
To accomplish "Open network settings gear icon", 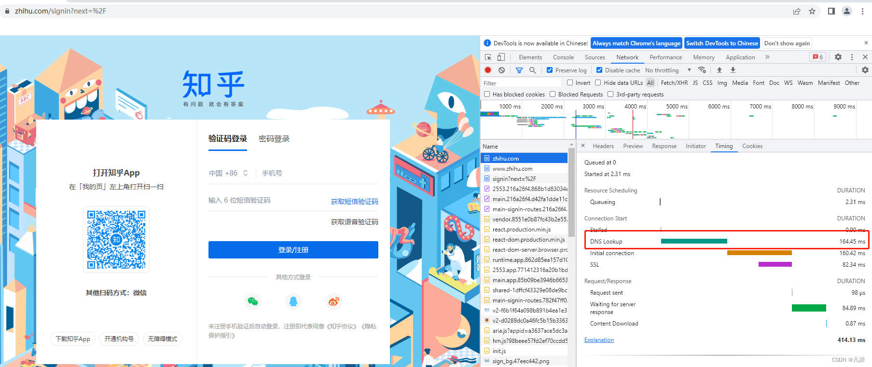I will pos(865,70).
